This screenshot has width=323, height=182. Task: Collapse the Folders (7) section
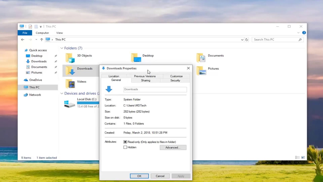click(x=62, y=48)
